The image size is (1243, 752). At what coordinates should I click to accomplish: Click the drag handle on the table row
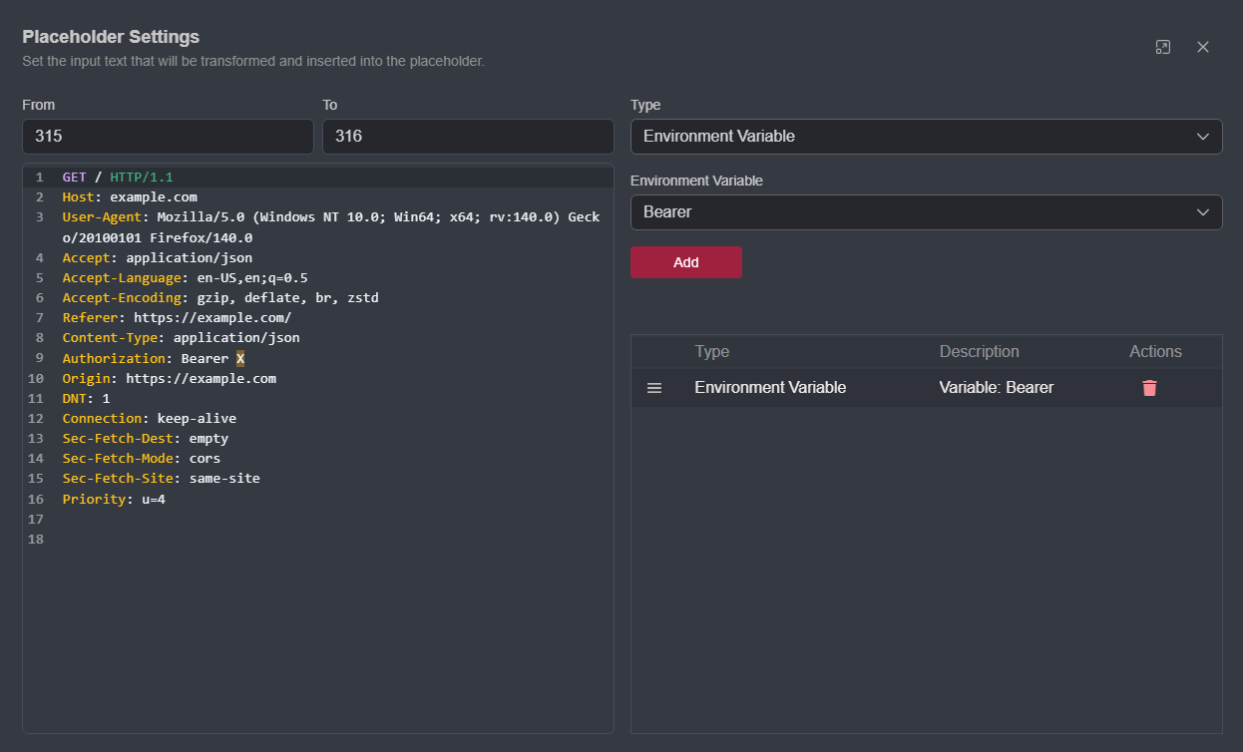654,388
